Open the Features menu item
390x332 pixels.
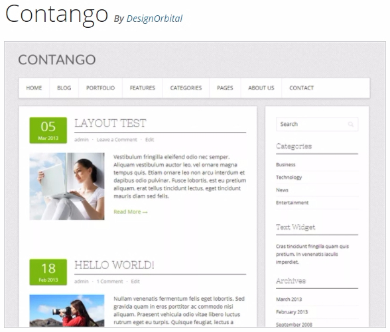pyautogui.click(x=143, y=88)
